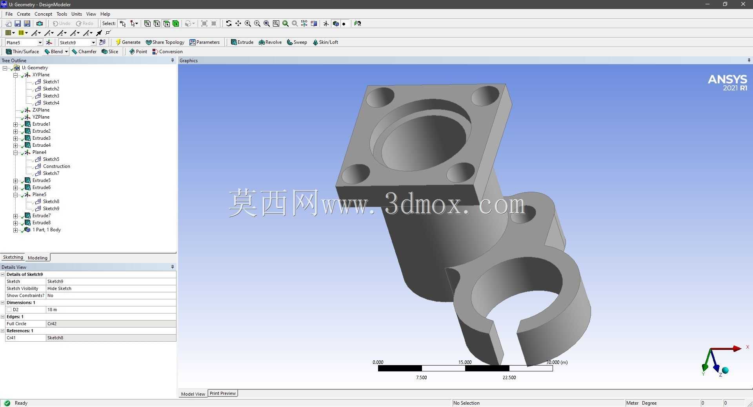Expand the 1 Part, 1 Body node
Viewport: 753px width, 407px height.
pos(15,230)
